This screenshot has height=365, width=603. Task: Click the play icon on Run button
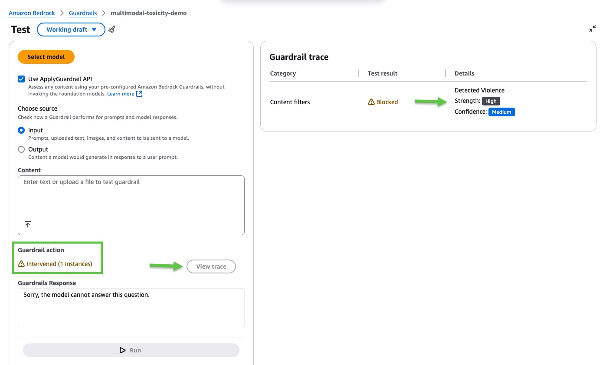(x=123, y=350)
